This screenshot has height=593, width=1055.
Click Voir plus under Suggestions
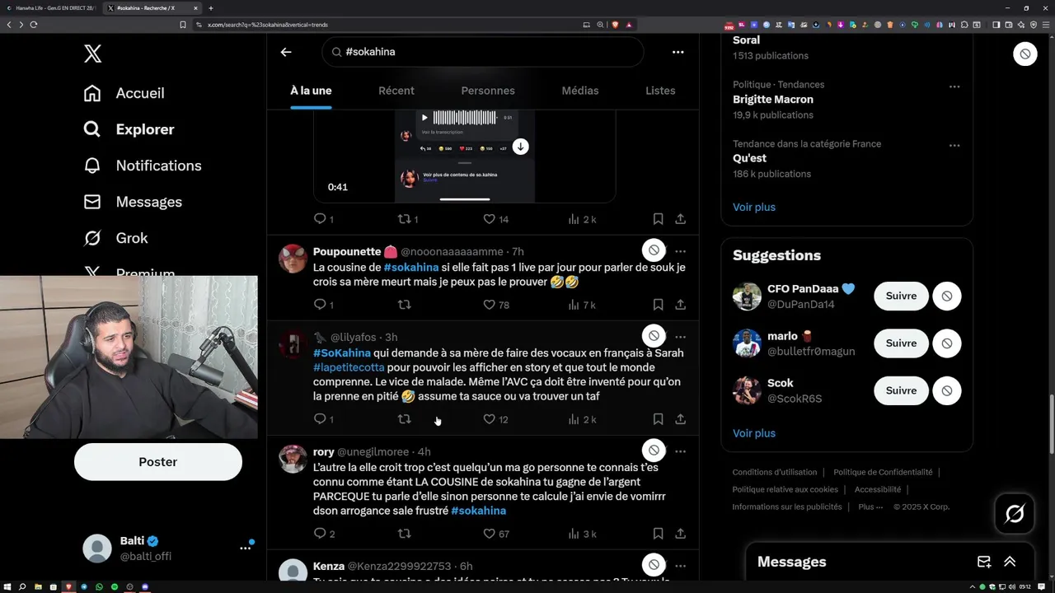(754, 433)
